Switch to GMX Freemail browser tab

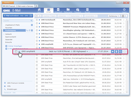click(x=18, y=6)
